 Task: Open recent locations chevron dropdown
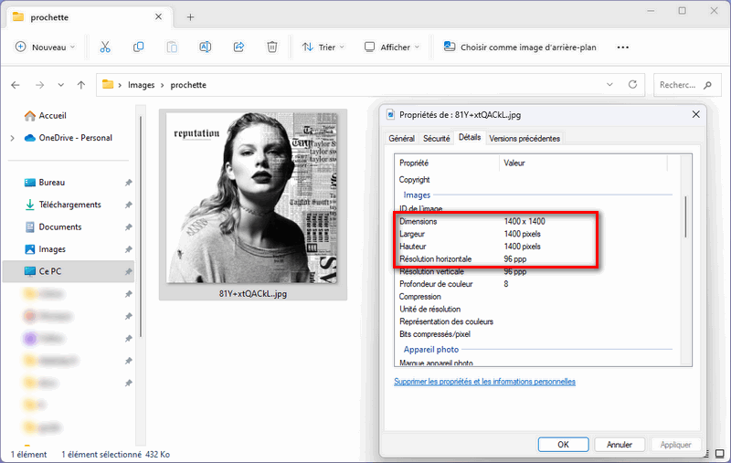click(60, 85)
